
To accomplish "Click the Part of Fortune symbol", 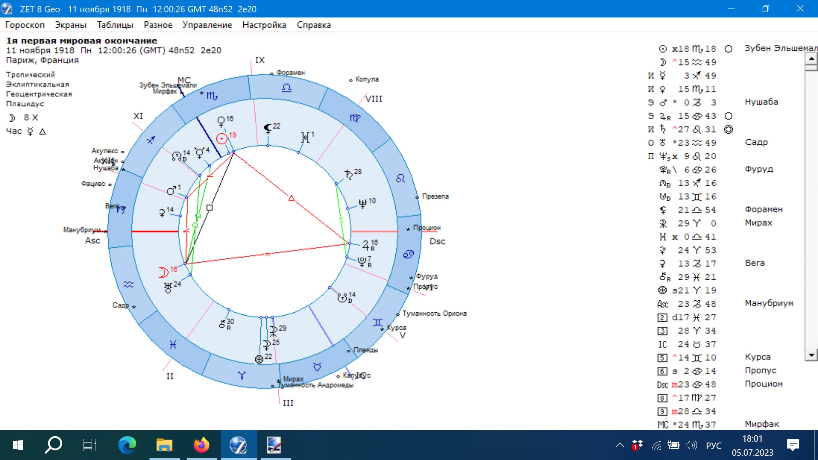I will (x=259, y=359).
